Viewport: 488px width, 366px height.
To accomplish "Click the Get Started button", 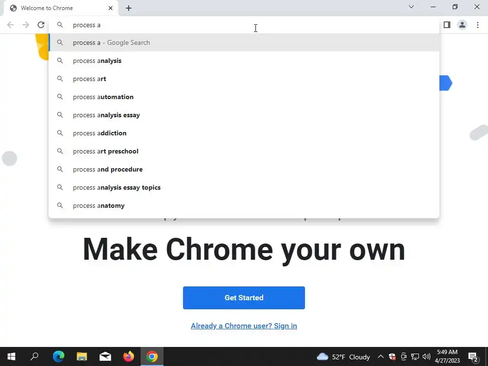I will (x=244, y=298).
